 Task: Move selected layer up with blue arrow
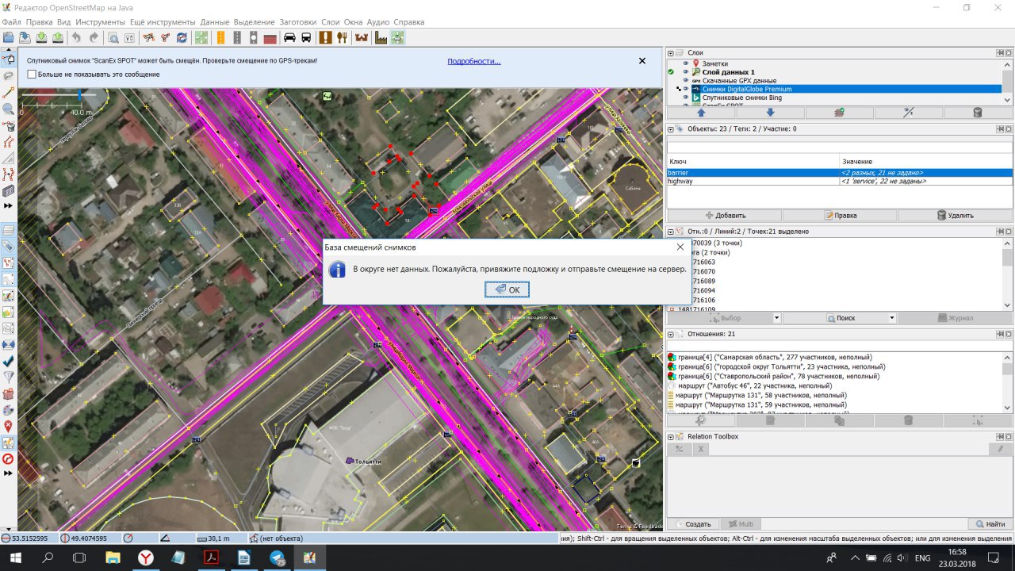[x=700, y=113]
